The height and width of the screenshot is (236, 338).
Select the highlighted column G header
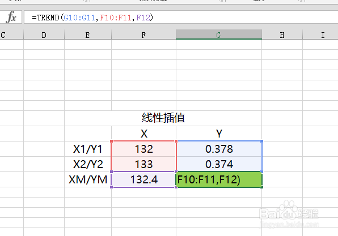pos(219,35)
